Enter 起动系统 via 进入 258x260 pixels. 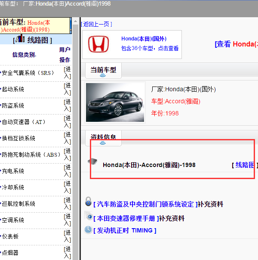click(x=67, y=89)
